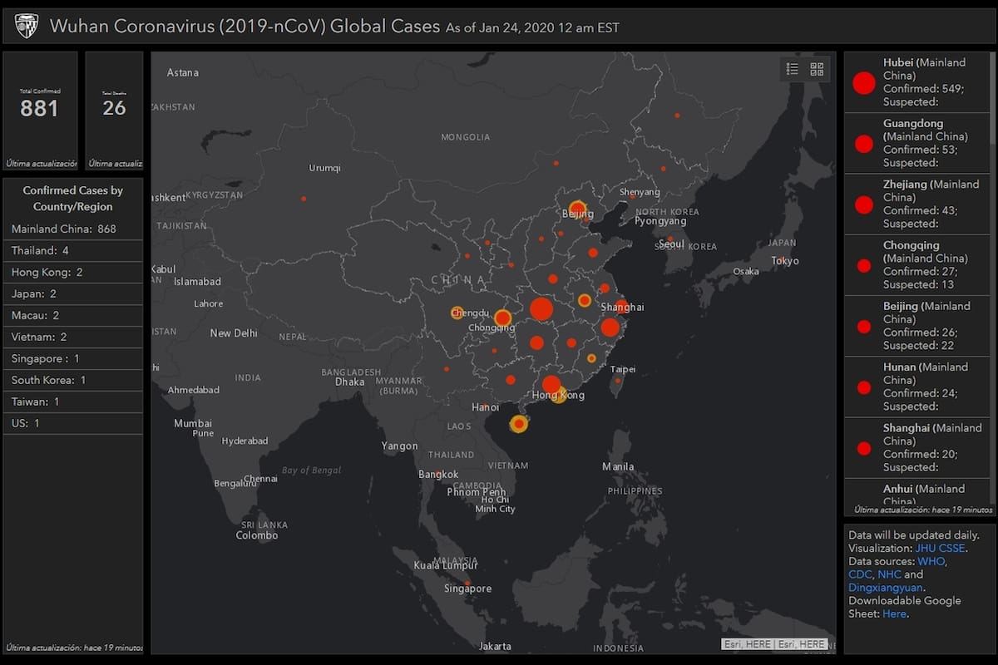Screen dimensions: 998x665
Task: Open the JHU CSSE link
Action: click(941, 549)
